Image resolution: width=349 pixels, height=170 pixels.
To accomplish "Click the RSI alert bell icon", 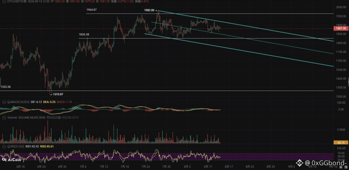I will pyautogui.click(x=8, y=147).
